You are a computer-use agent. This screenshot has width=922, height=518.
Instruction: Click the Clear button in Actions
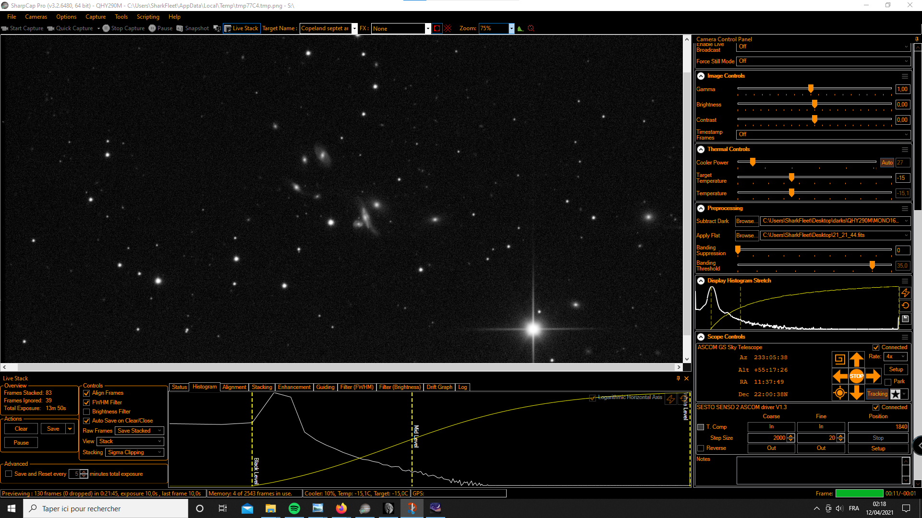point(21,429)
